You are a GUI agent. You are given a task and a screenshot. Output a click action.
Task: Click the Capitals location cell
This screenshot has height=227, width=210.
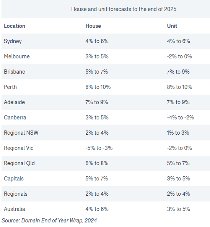pos(14,179)
